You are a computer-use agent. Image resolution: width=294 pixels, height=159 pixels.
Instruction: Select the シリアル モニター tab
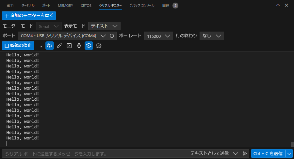(110, 6)
